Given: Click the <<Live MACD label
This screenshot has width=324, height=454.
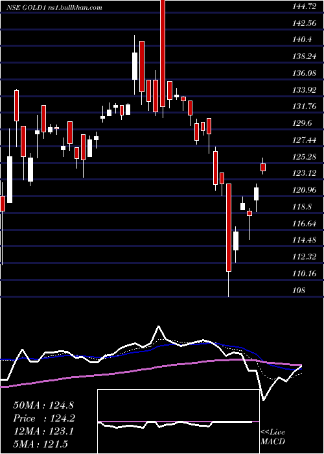Looking at the screenshot, I should (273, 437).
